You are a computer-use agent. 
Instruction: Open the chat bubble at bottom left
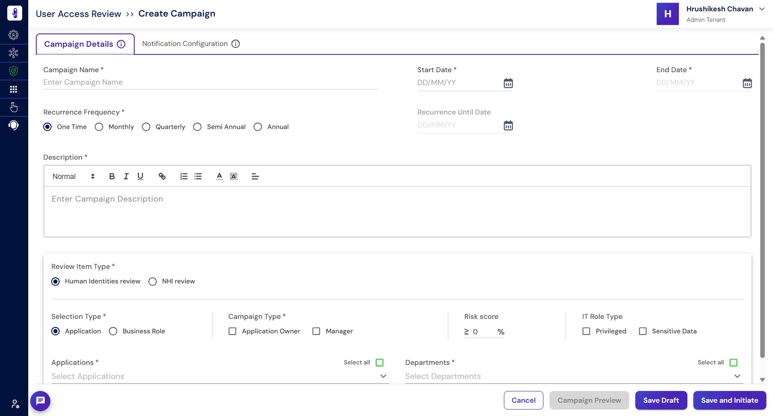(40, 400)
